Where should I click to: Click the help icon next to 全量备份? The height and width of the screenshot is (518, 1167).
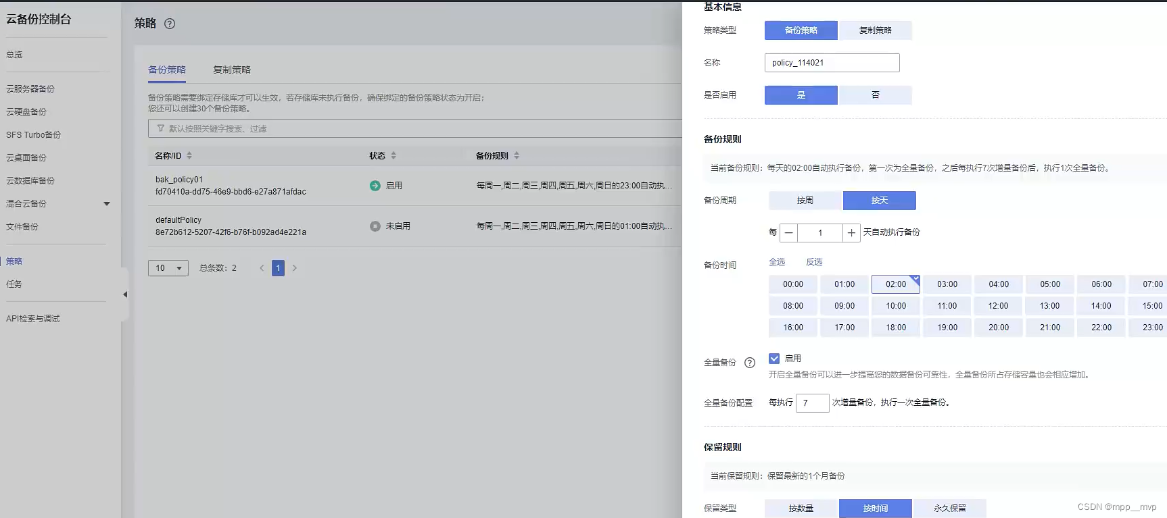(750, 363)
